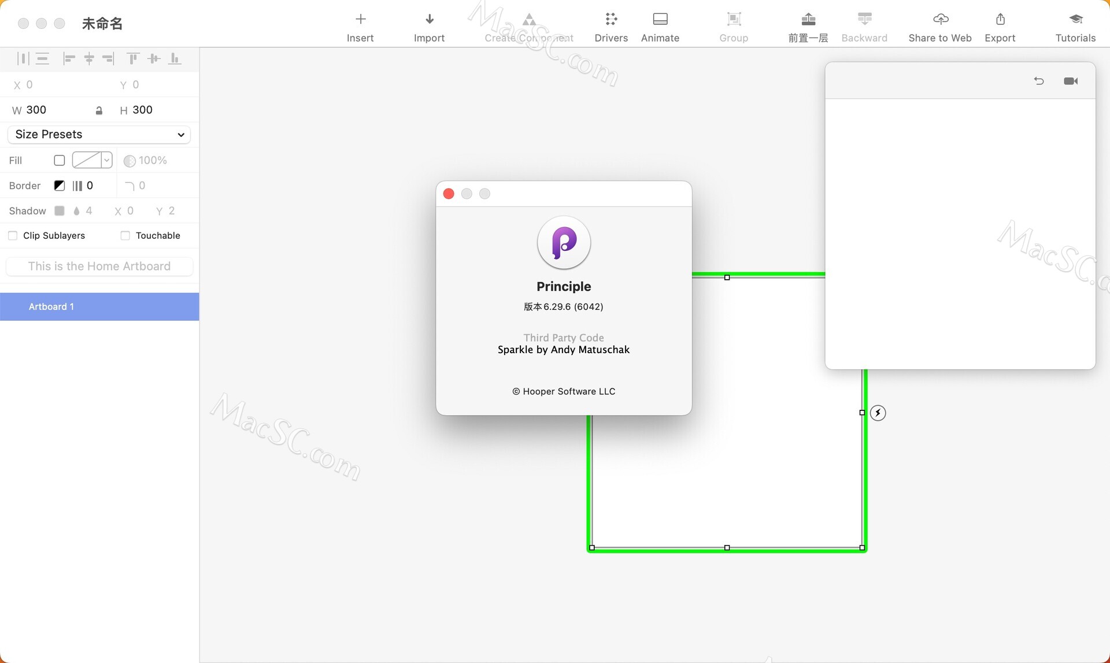Screen dimensions: 1110x663
Task: Click the Import arrow icon
Action: tap(429, 20)
